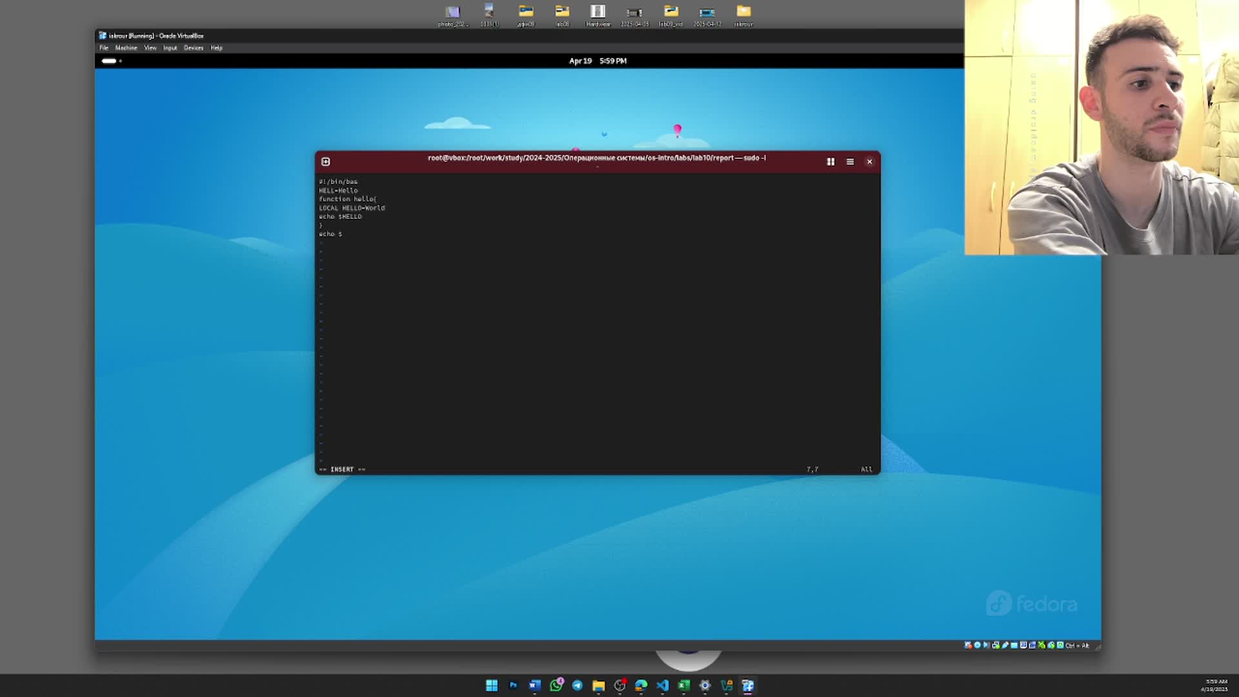Launch Photoshop from the taskbar
Image resolution: width=1239 pixels, height=697 pixels.
click(513, 685)
